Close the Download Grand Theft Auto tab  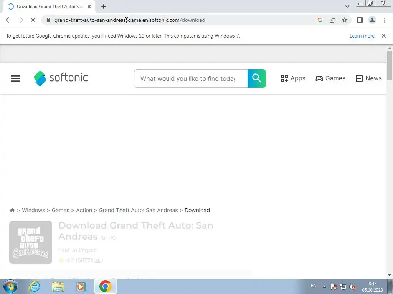(x=89, y=7)
